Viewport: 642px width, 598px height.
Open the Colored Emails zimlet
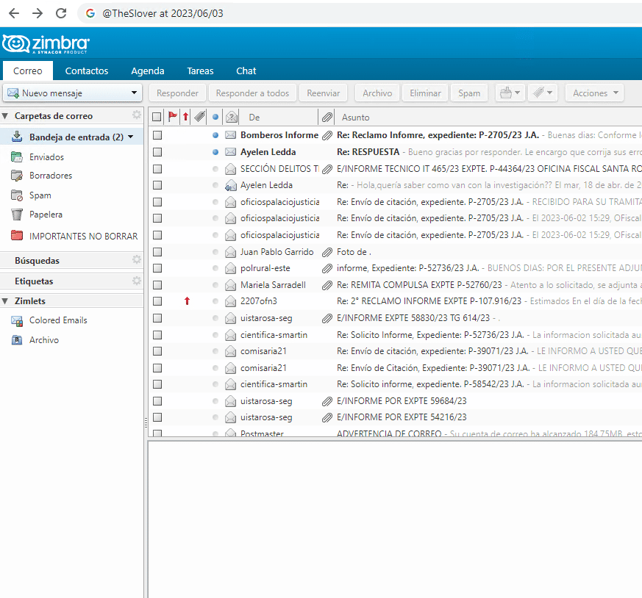58,320
